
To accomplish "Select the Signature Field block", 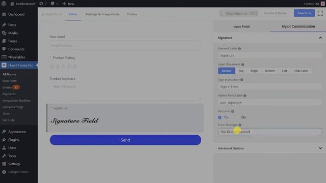I will click(x=125, y=118).
